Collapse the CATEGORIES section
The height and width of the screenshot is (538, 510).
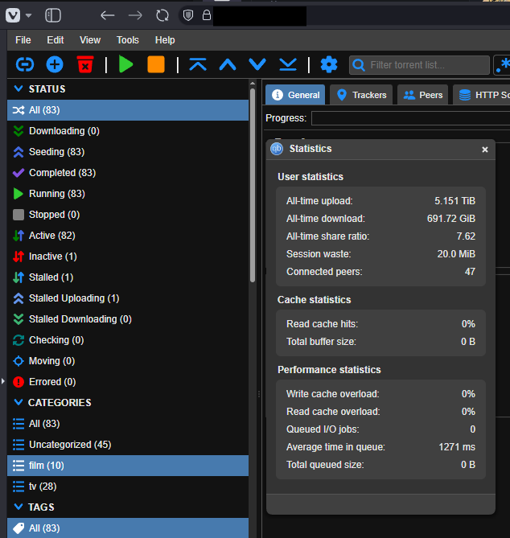click(19, 402)
